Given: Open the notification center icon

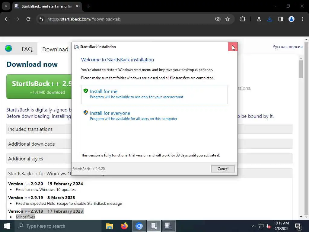Looking at the screenshot, I should 298,226.
